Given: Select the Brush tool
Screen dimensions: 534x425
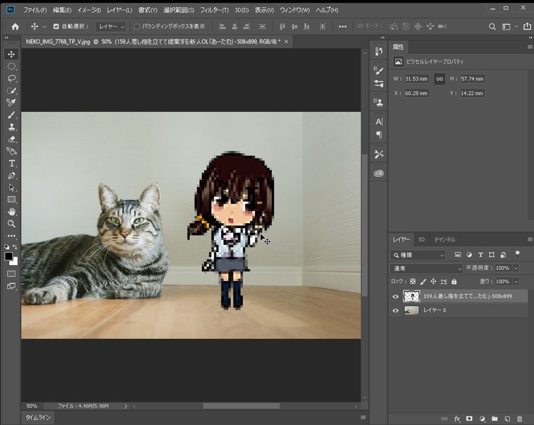Looking at the screenshot, I should coord(11,115).
